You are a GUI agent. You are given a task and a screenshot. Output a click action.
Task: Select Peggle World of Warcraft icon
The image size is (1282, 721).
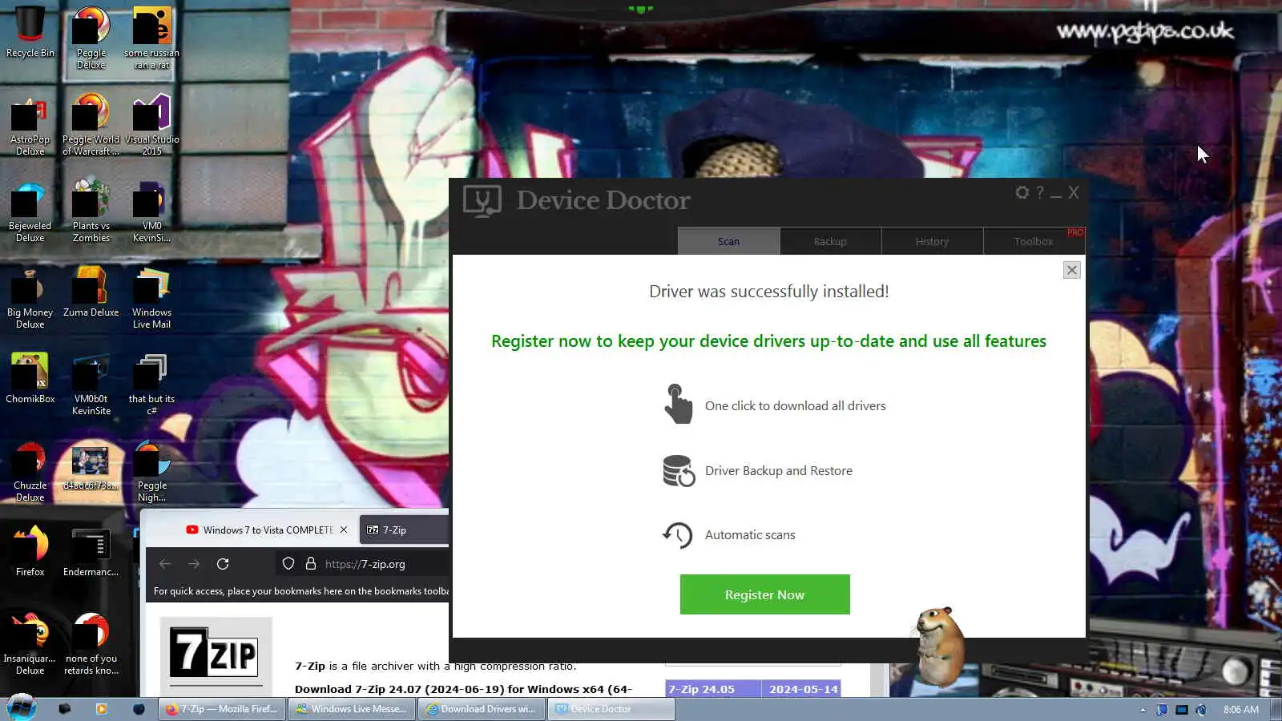[91, 124]
